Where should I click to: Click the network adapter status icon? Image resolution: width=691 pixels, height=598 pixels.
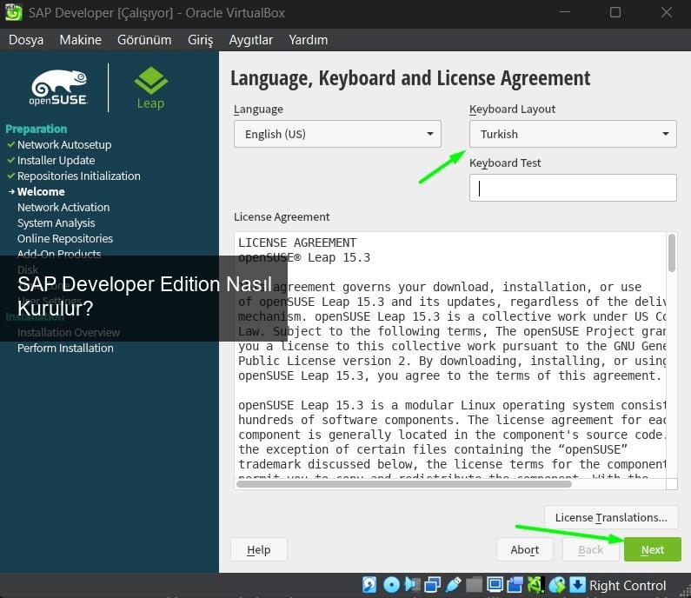pyautogui.click(x=431, y=585)
